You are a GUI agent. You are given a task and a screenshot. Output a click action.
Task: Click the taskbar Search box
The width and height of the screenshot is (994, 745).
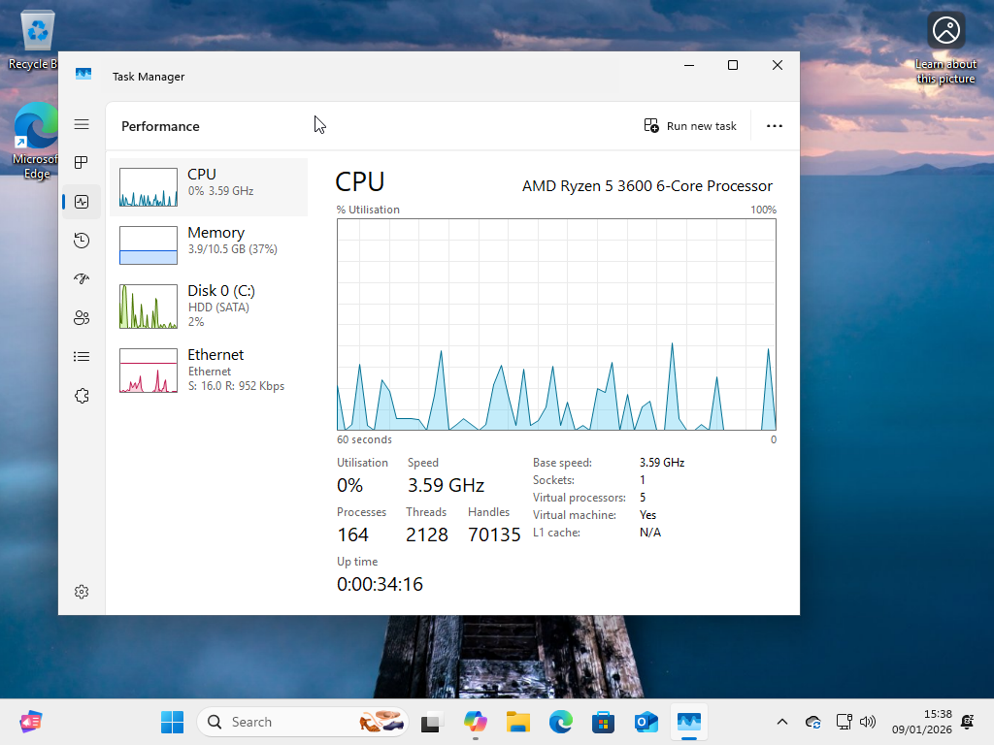tap(302, 722)
